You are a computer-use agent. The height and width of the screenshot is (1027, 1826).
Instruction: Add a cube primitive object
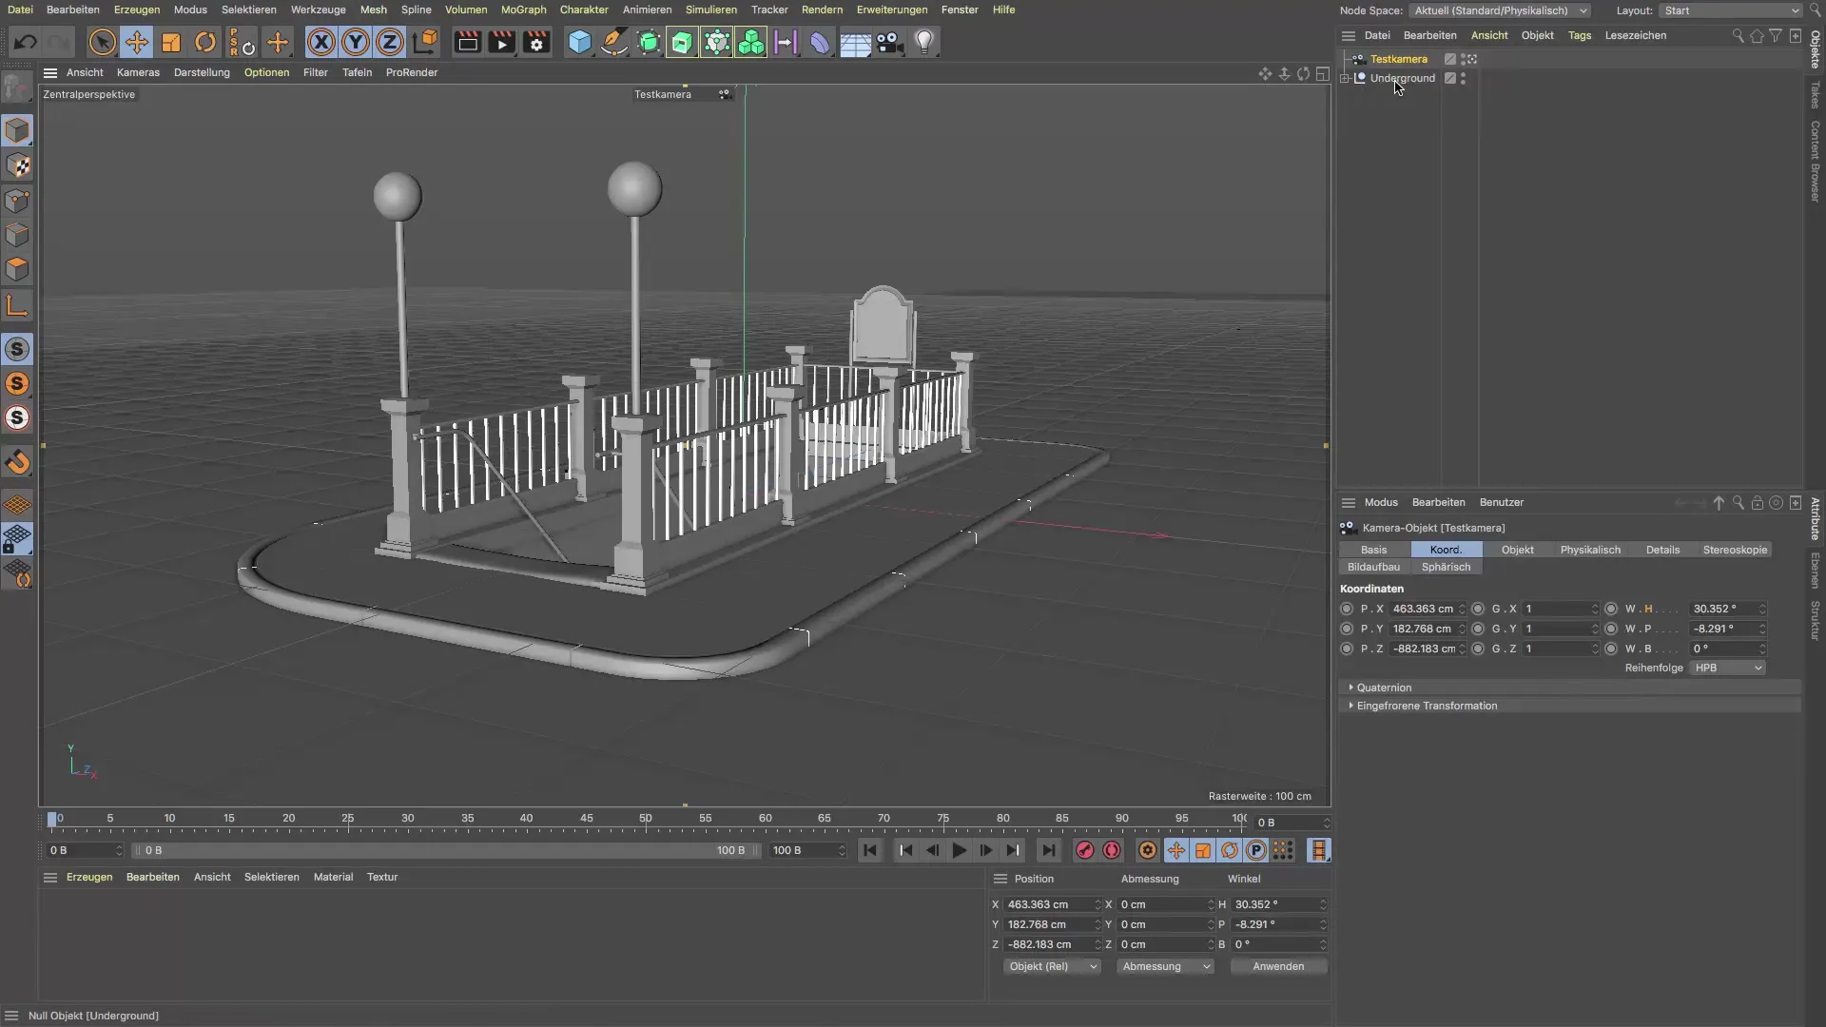pyautogui.click(x=579, y=43)
